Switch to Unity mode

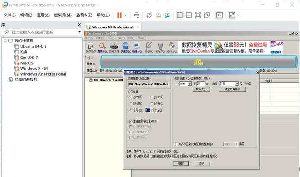point(207,15)
